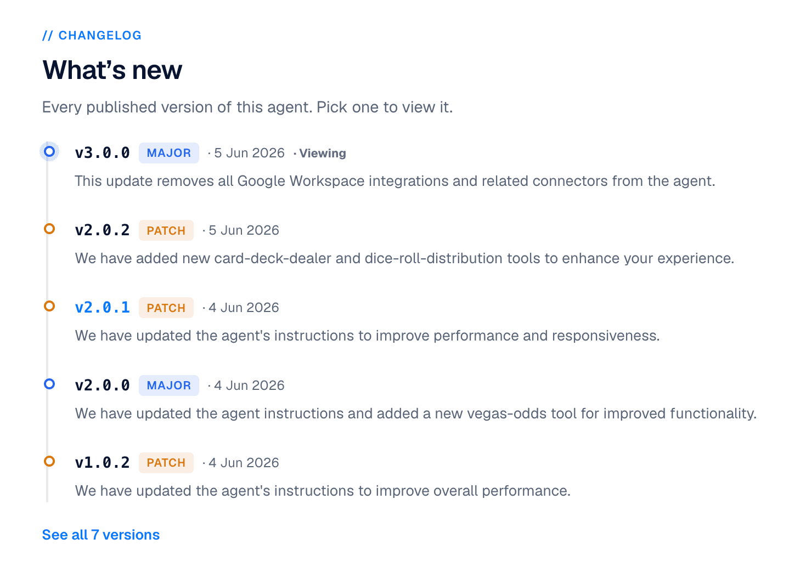View the highlighted v2.0.1 version link
Screen dimensions: 789x567
(102, 308)
